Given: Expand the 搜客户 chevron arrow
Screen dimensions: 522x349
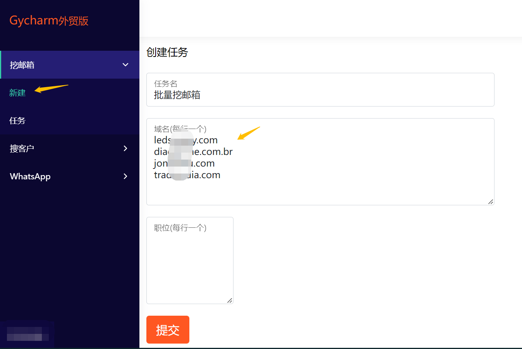Looking at the screenshot, I should (x=125, y=148).
